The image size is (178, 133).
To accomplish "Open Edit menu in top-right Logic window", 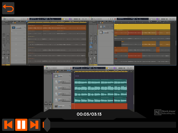I will click(101, 21).
